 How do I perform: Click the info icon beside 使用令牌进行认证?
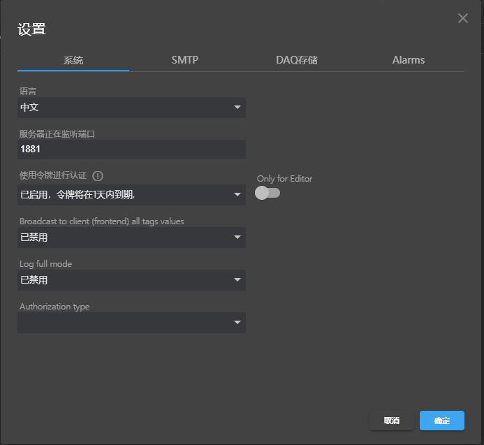[x=98, y=176]
